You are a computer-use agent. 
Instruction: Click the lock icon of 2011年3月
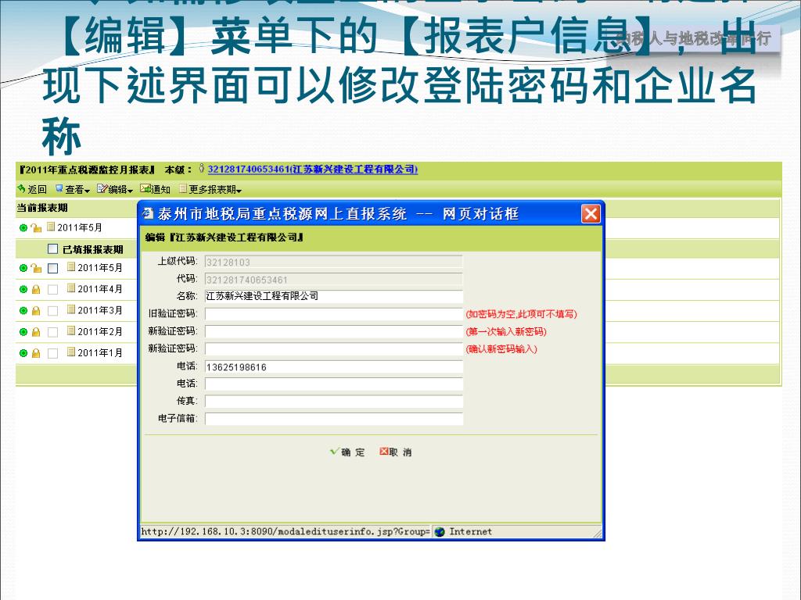36,311
